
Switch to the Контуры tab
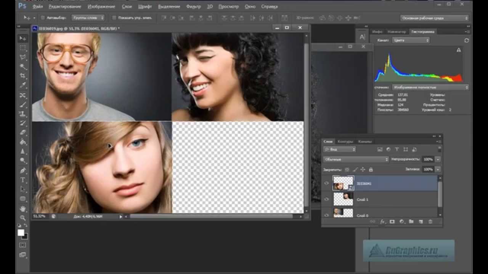click(345, 142)
